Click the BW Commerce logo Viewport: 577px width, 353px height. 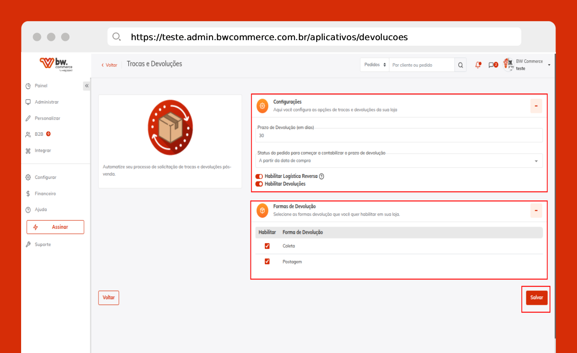[x=56, y=65]
